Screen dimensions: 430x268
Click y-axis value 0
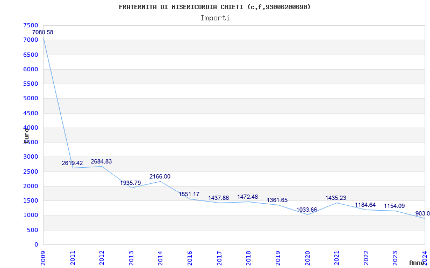[x=36, y=245]
